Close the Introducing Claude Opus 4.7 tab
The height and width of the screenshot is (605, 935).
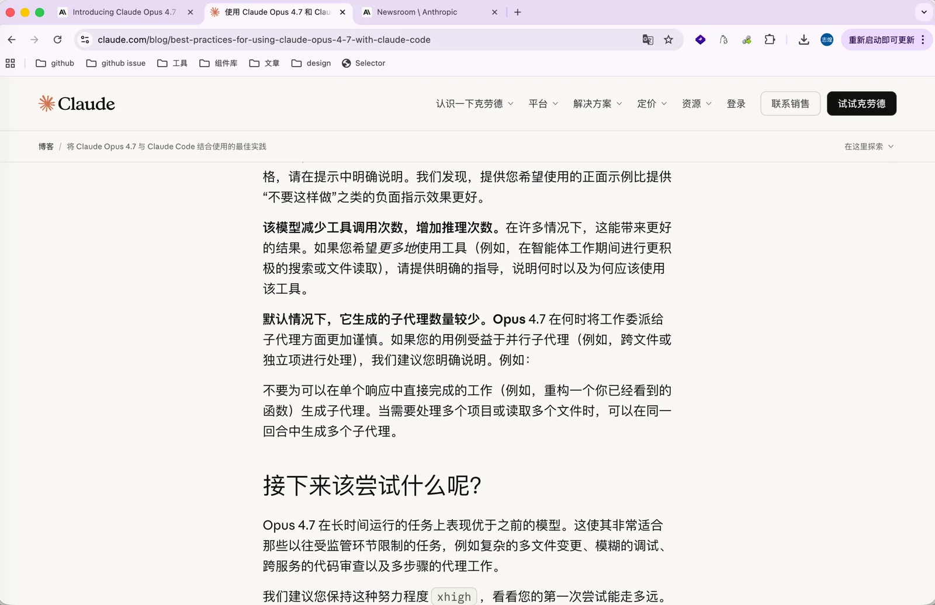190,12
